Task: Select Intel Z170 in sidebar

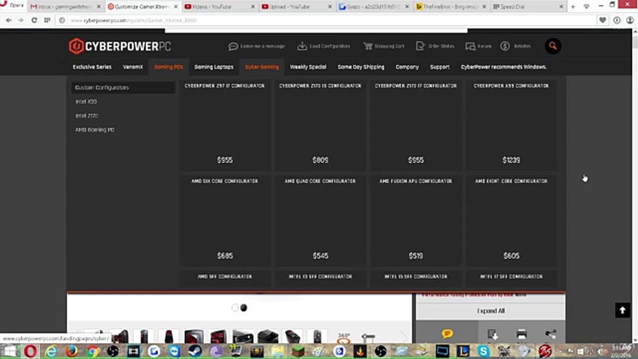Action: [x=87, y=116]
